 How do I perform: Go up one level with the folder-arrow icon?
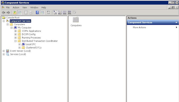coord(15,13)
